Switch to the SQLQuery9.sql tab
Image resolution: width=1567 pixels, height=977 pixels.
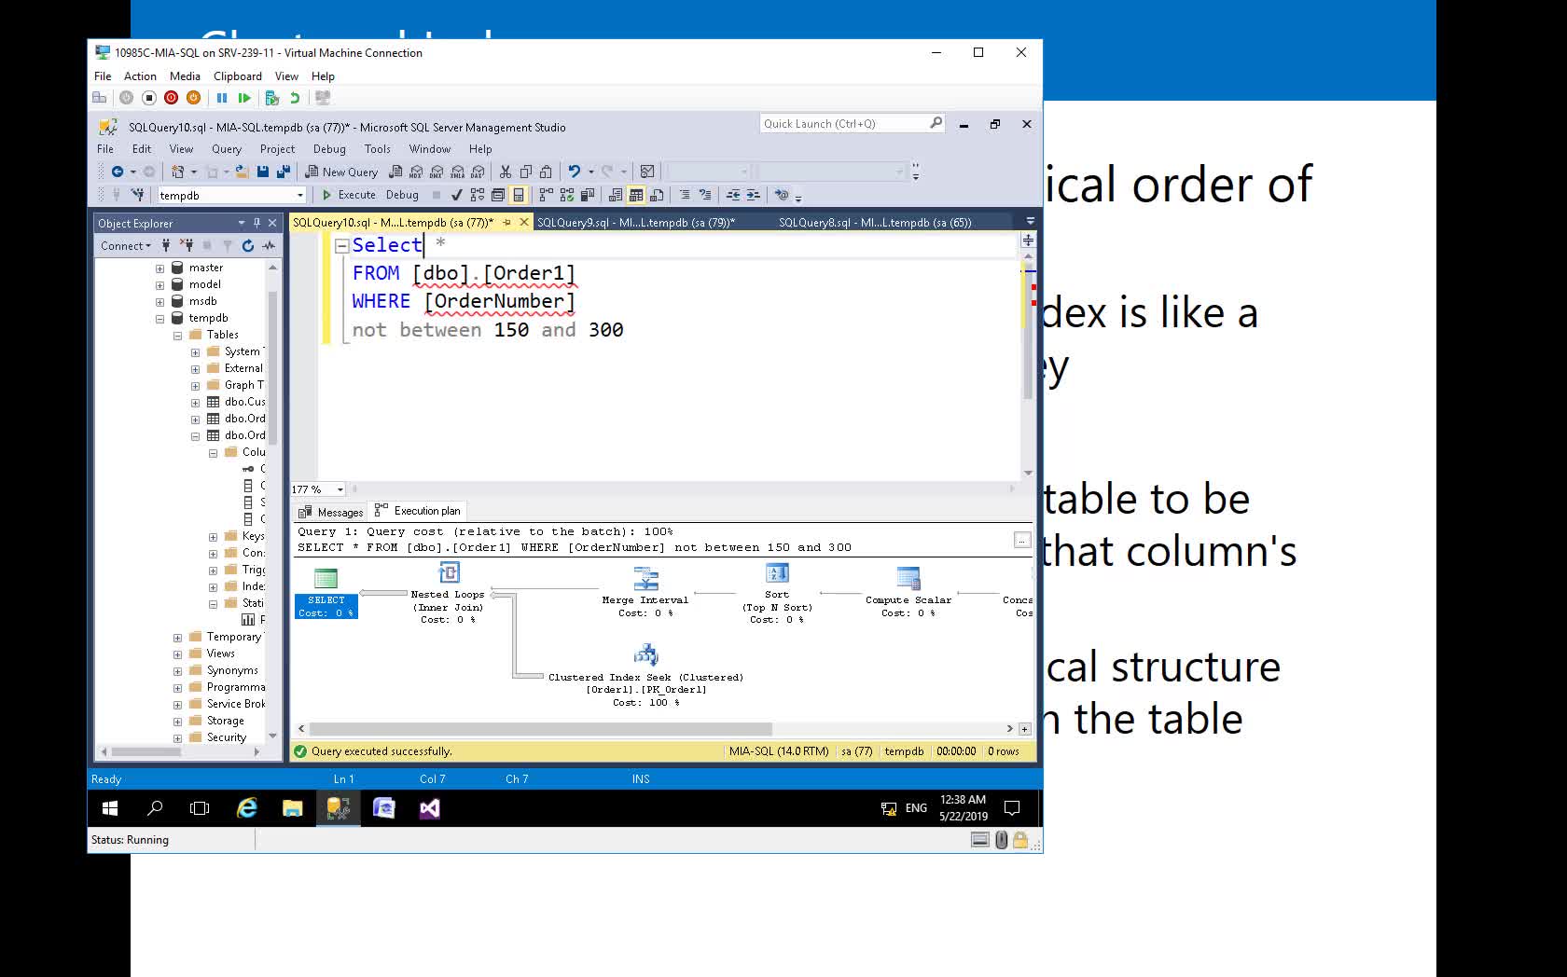(x=636, y=222)
